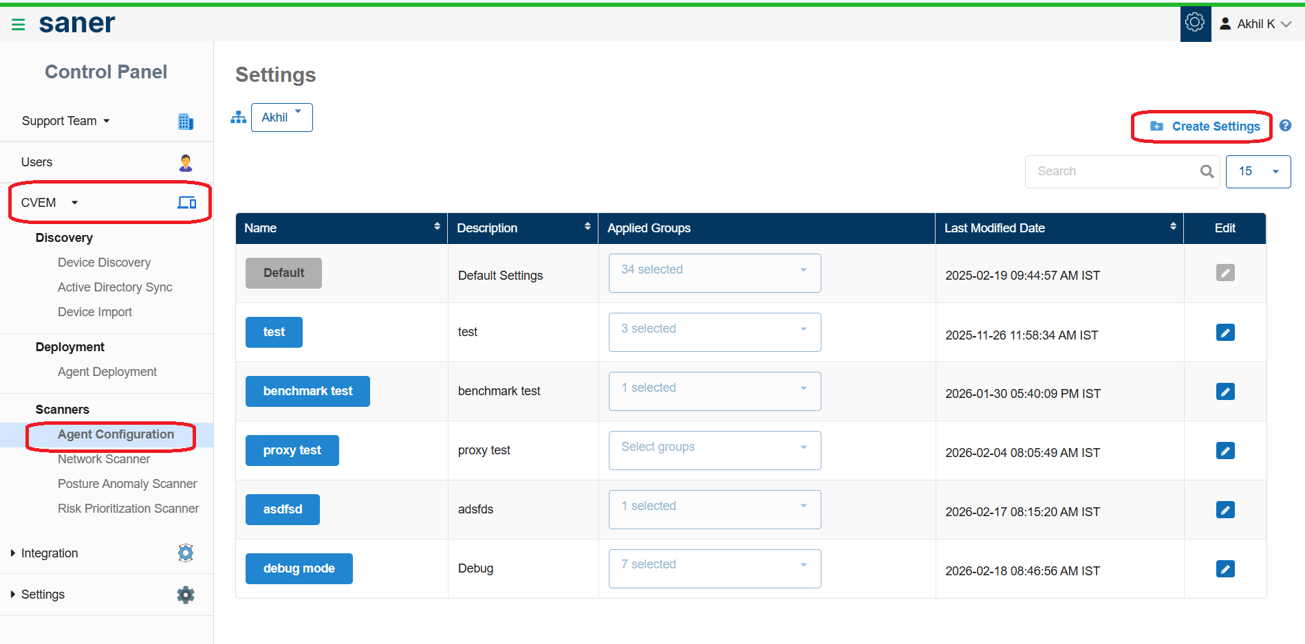Click the edit pencil for the proxy test row

[1225, 451]
